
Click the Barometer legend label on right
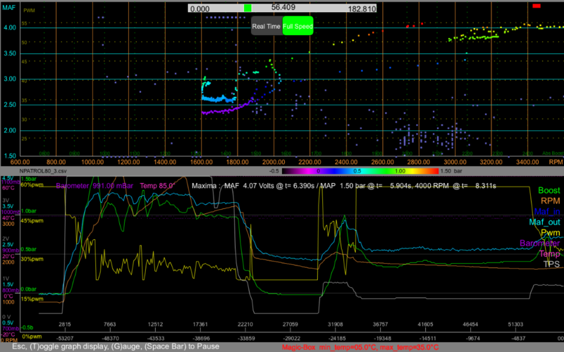[x=541, y=243]
